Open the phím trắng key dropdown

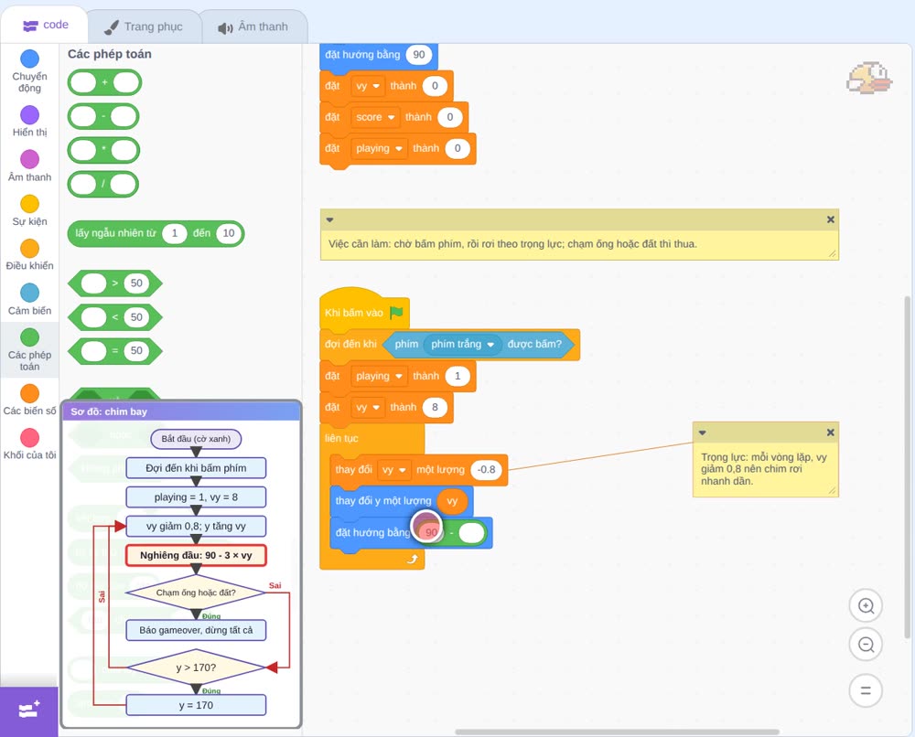point(462,344)
